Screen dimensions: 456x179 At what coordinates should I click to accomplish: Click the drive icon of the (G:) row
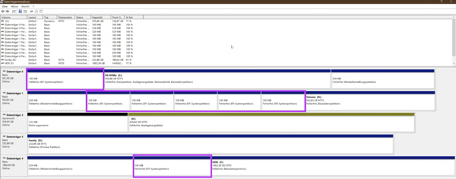click(x=3, y=21)
